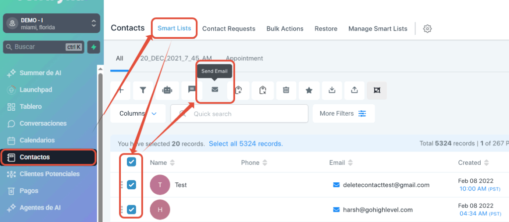
Task: Click the More Filters button
Action: click(x=343, y=114)
